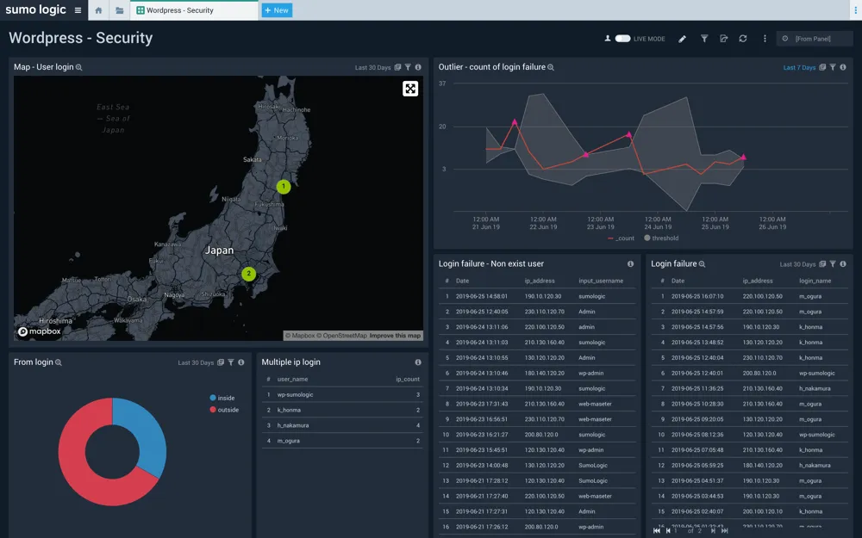This screenshot has height=538, width=862.
Task: Go to first page of the Login failure table
Action: coord(656,530)
